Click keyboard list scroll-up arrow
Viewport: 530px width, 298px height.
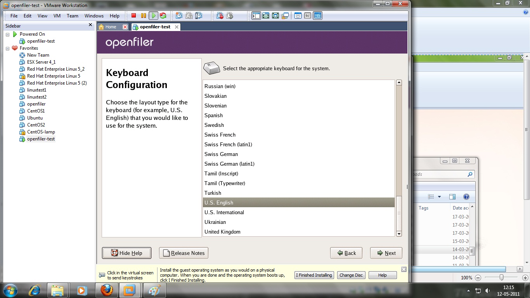399,83
